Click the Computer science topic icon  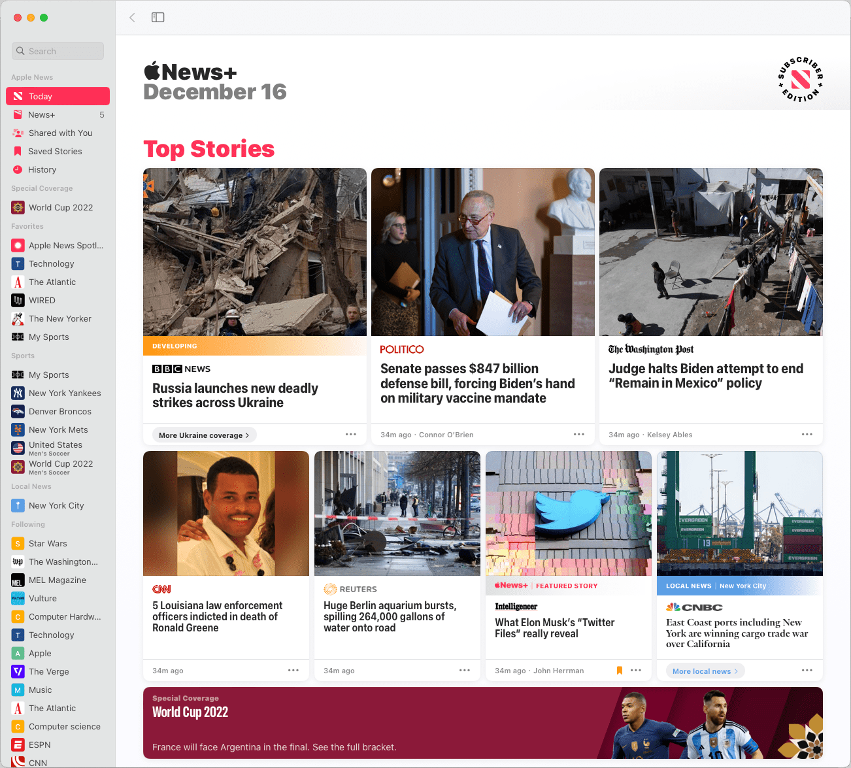pos(18,726)
